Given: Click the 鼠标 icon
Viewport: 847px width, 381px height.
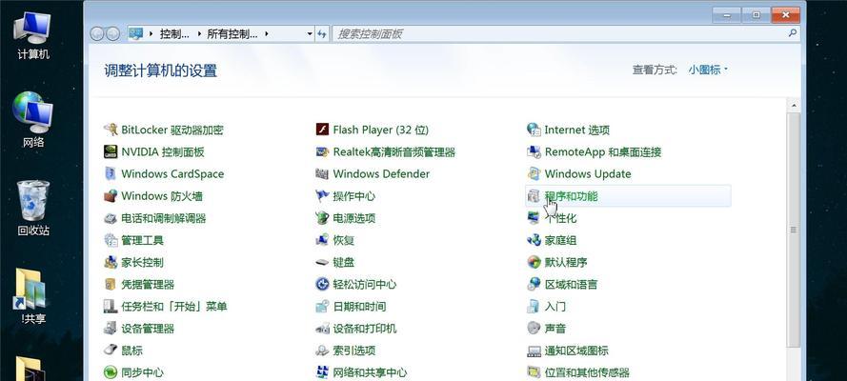Looking at the screenshot, I should click(x=111, y=351).
